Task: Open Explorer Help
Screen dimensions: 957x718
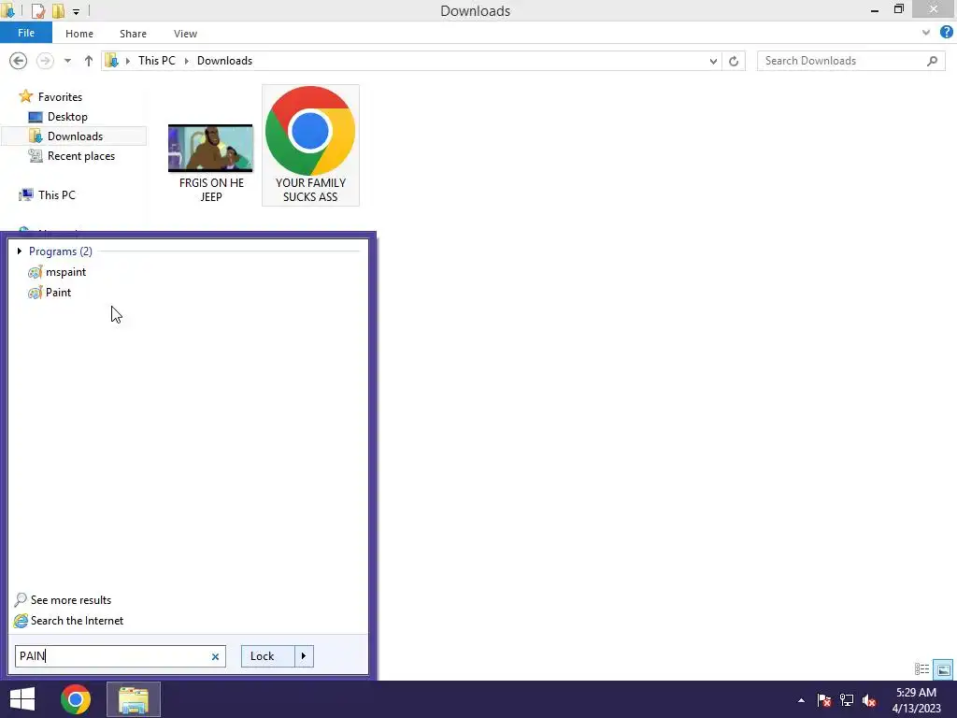Action: [x=947, y=33]
